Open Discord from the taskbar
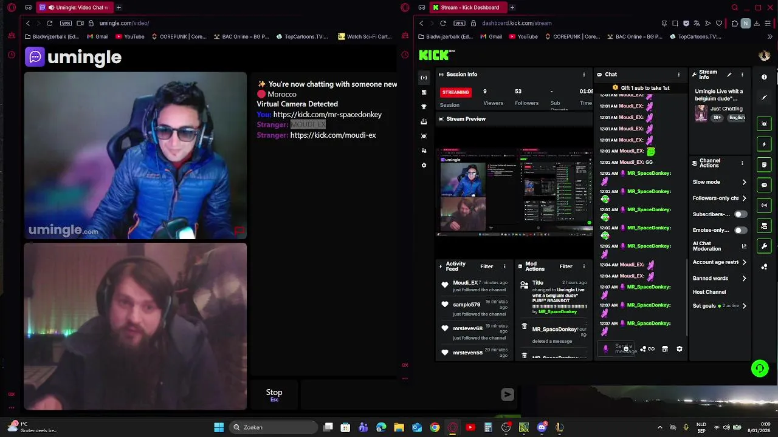778x437 pixels. click(x=542, y=427)
